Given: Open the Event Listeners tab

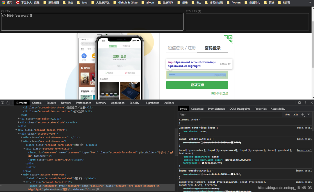Looking at the screenshot, I should pos(217,109).
